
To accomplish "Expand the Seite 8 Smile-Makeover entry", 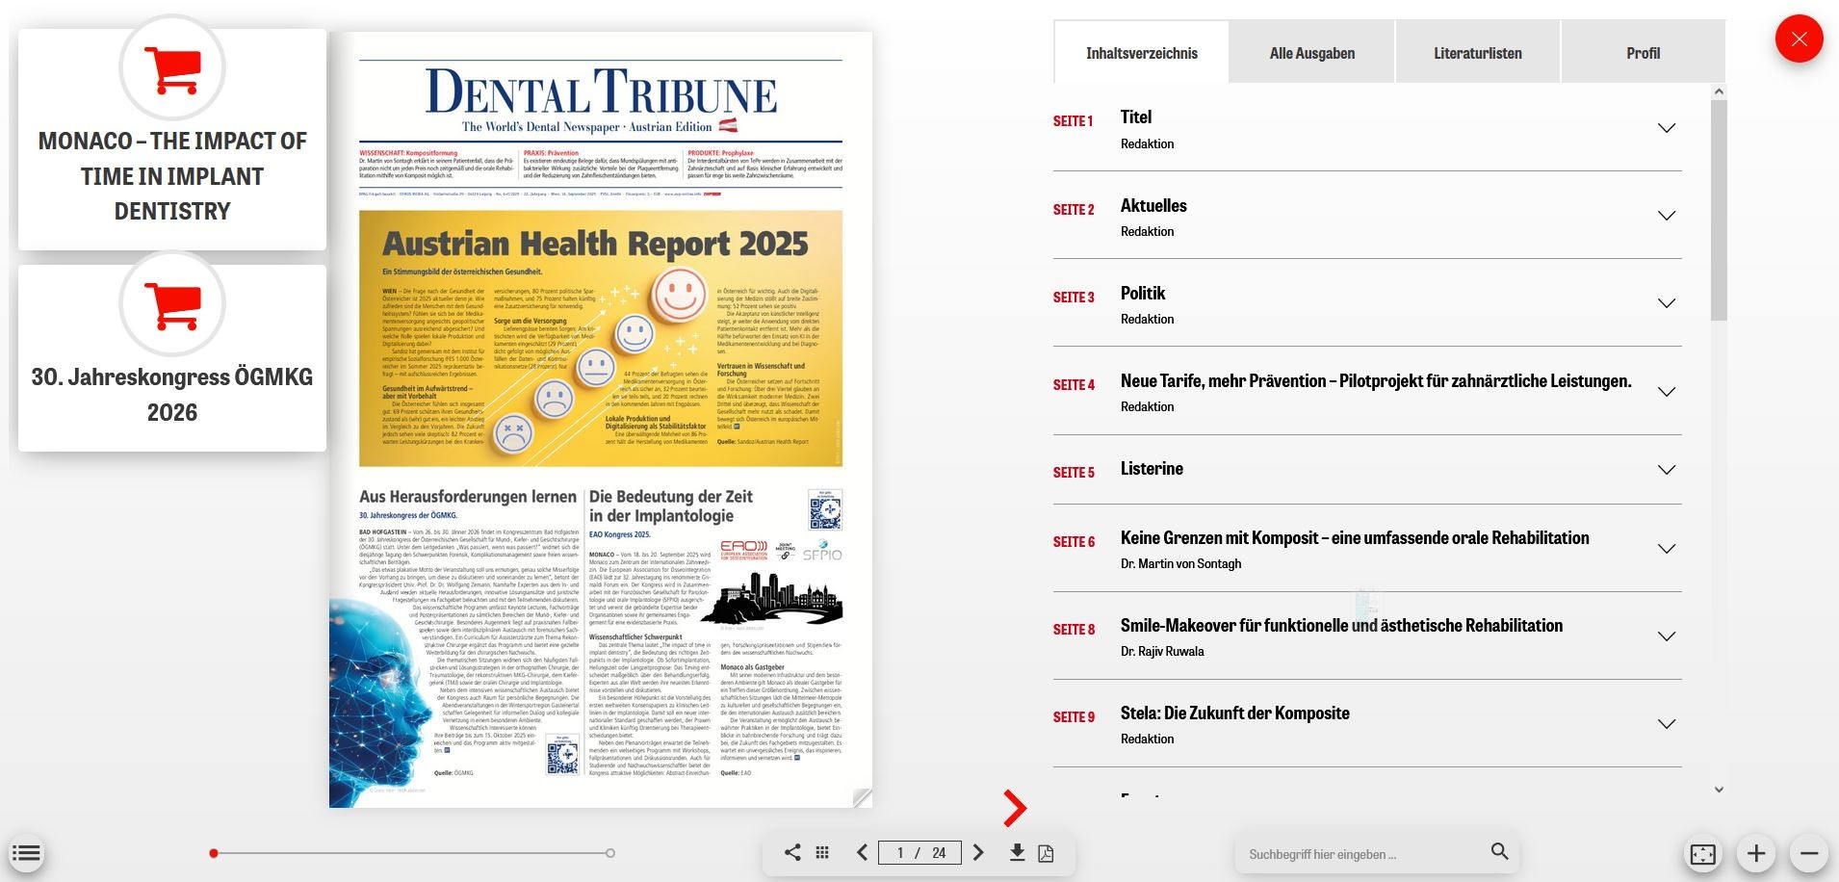I will coord(1667,636).
